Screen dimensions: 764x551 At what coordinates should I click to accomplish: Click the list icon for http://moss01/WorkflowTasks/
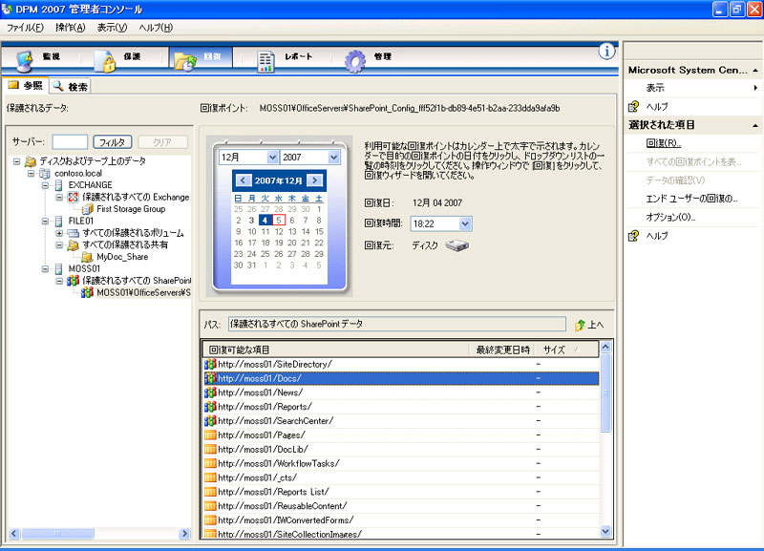210,463
